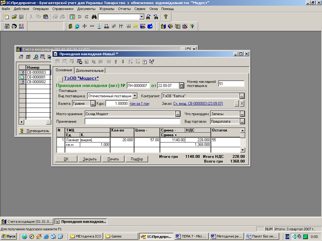
Task: Expand the Вид поставщика dropdown
Action: click(x=135, y=96)
